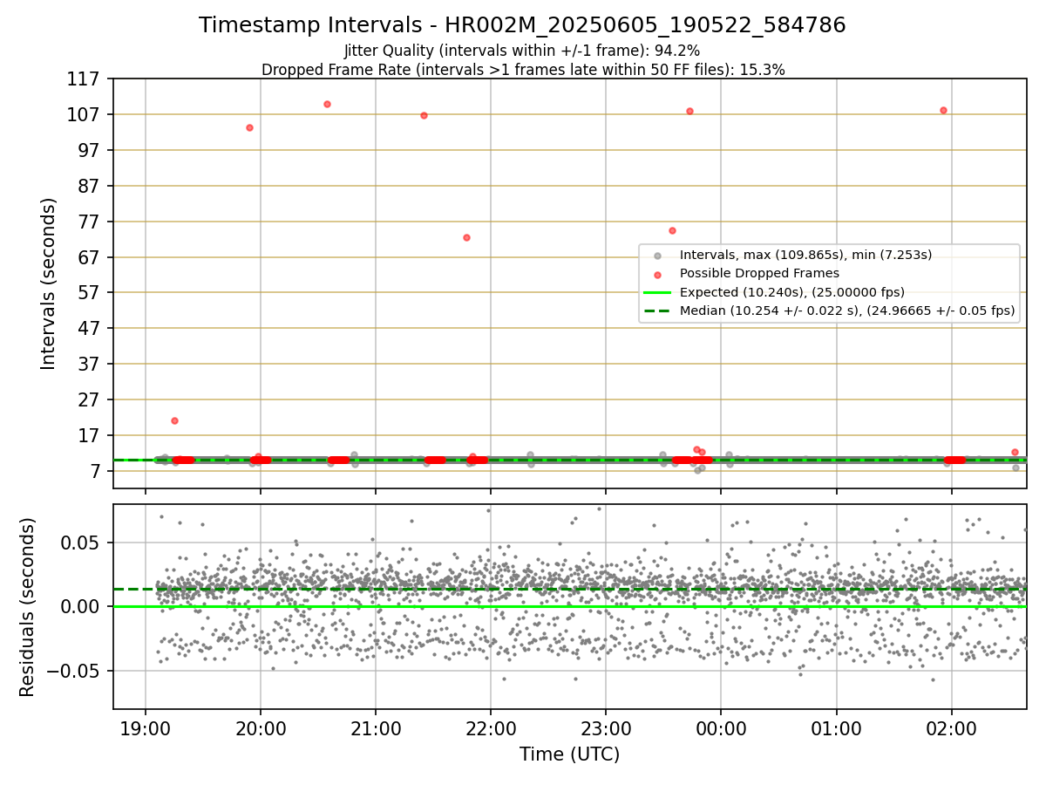Select the plot title containing HR002M_20250605_190522_584786
The width and height of the screenshot is (1046, 785).
point(522,25)
